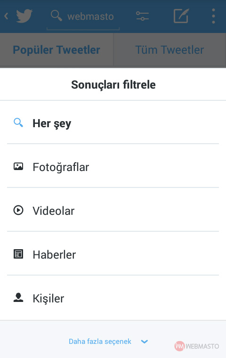Select the Her şey filter option

tap(113, 123)
